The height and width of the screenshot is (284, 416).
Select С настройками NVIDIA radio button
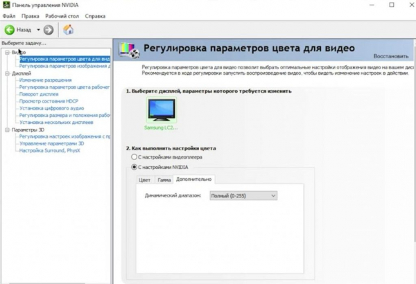135,167
